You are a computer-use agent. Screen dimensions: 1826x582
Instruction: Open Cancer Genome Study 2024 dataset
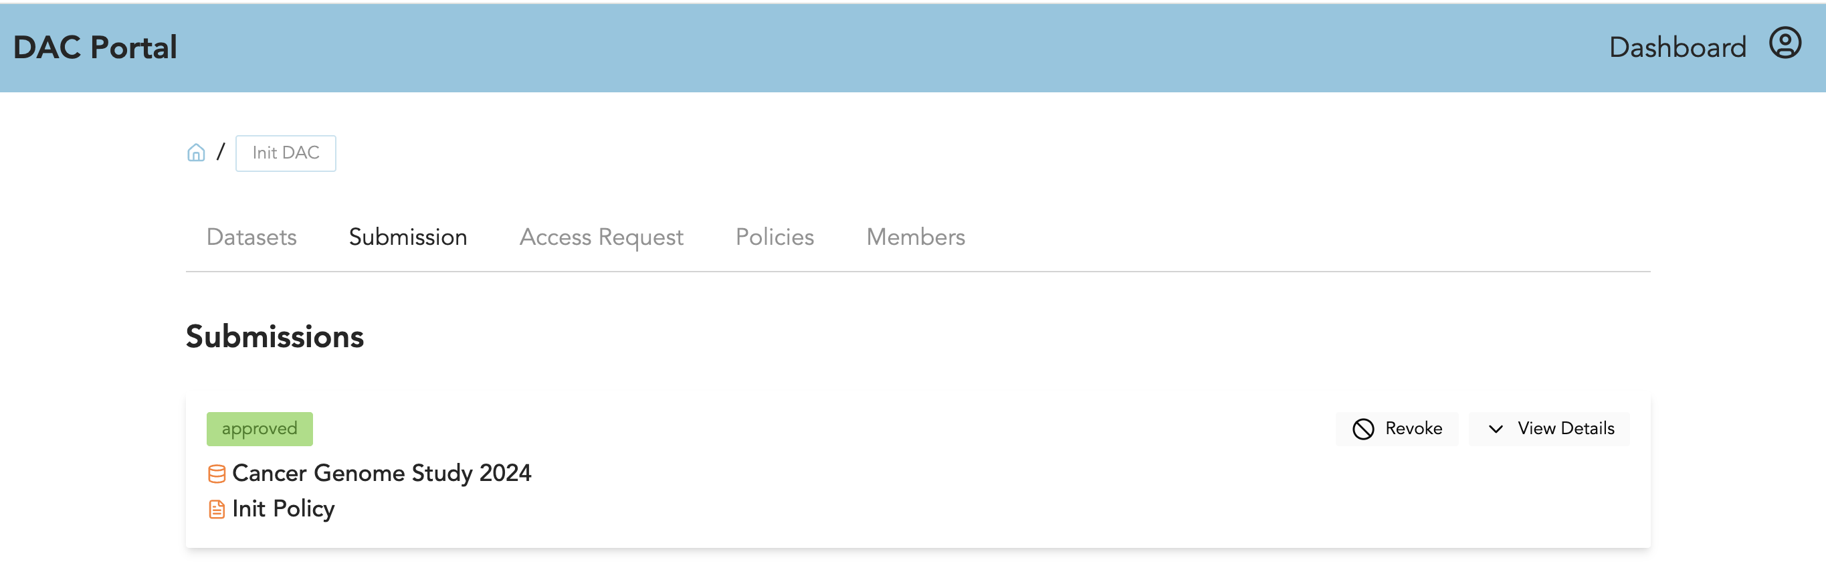(381, 473)
